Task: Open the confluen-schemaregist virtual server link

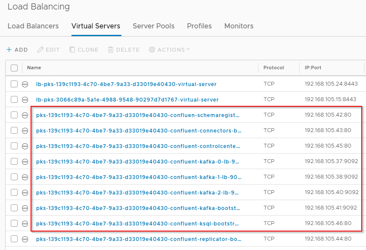Action: point(138,115)
